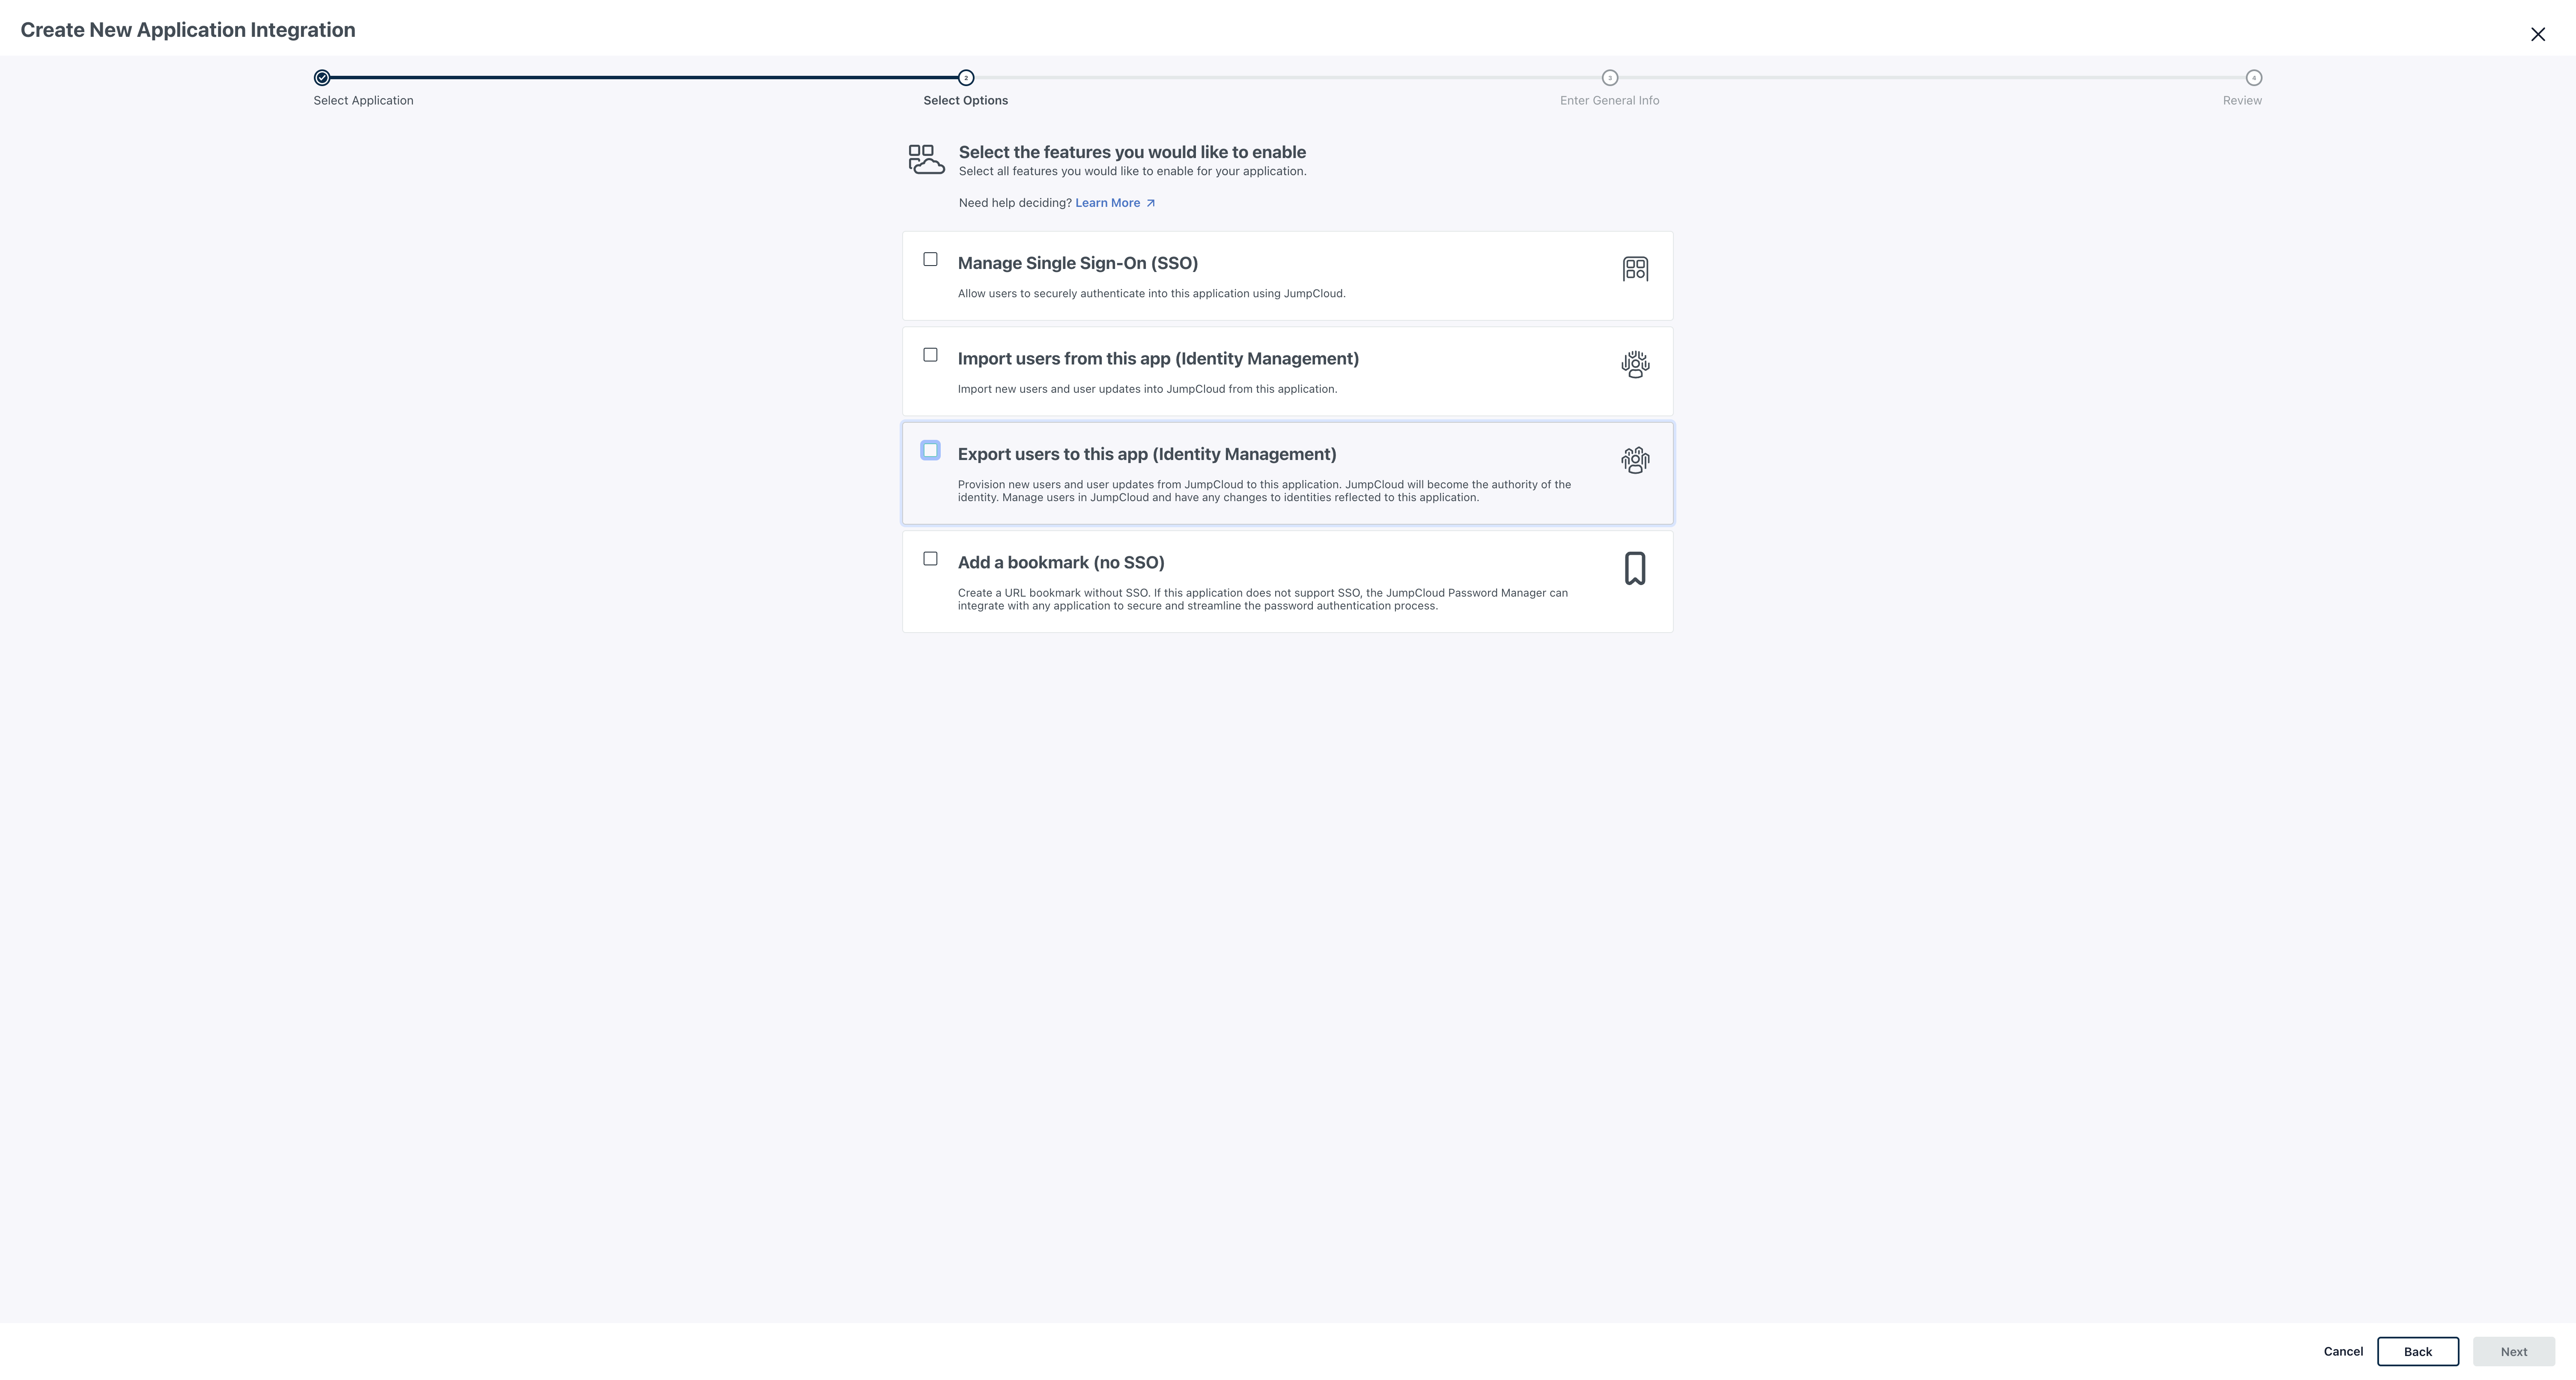Click 'Create a URL bookmark without SSO' description
This screenshot has width=2576, height=1380.
tap(1263, 600)
